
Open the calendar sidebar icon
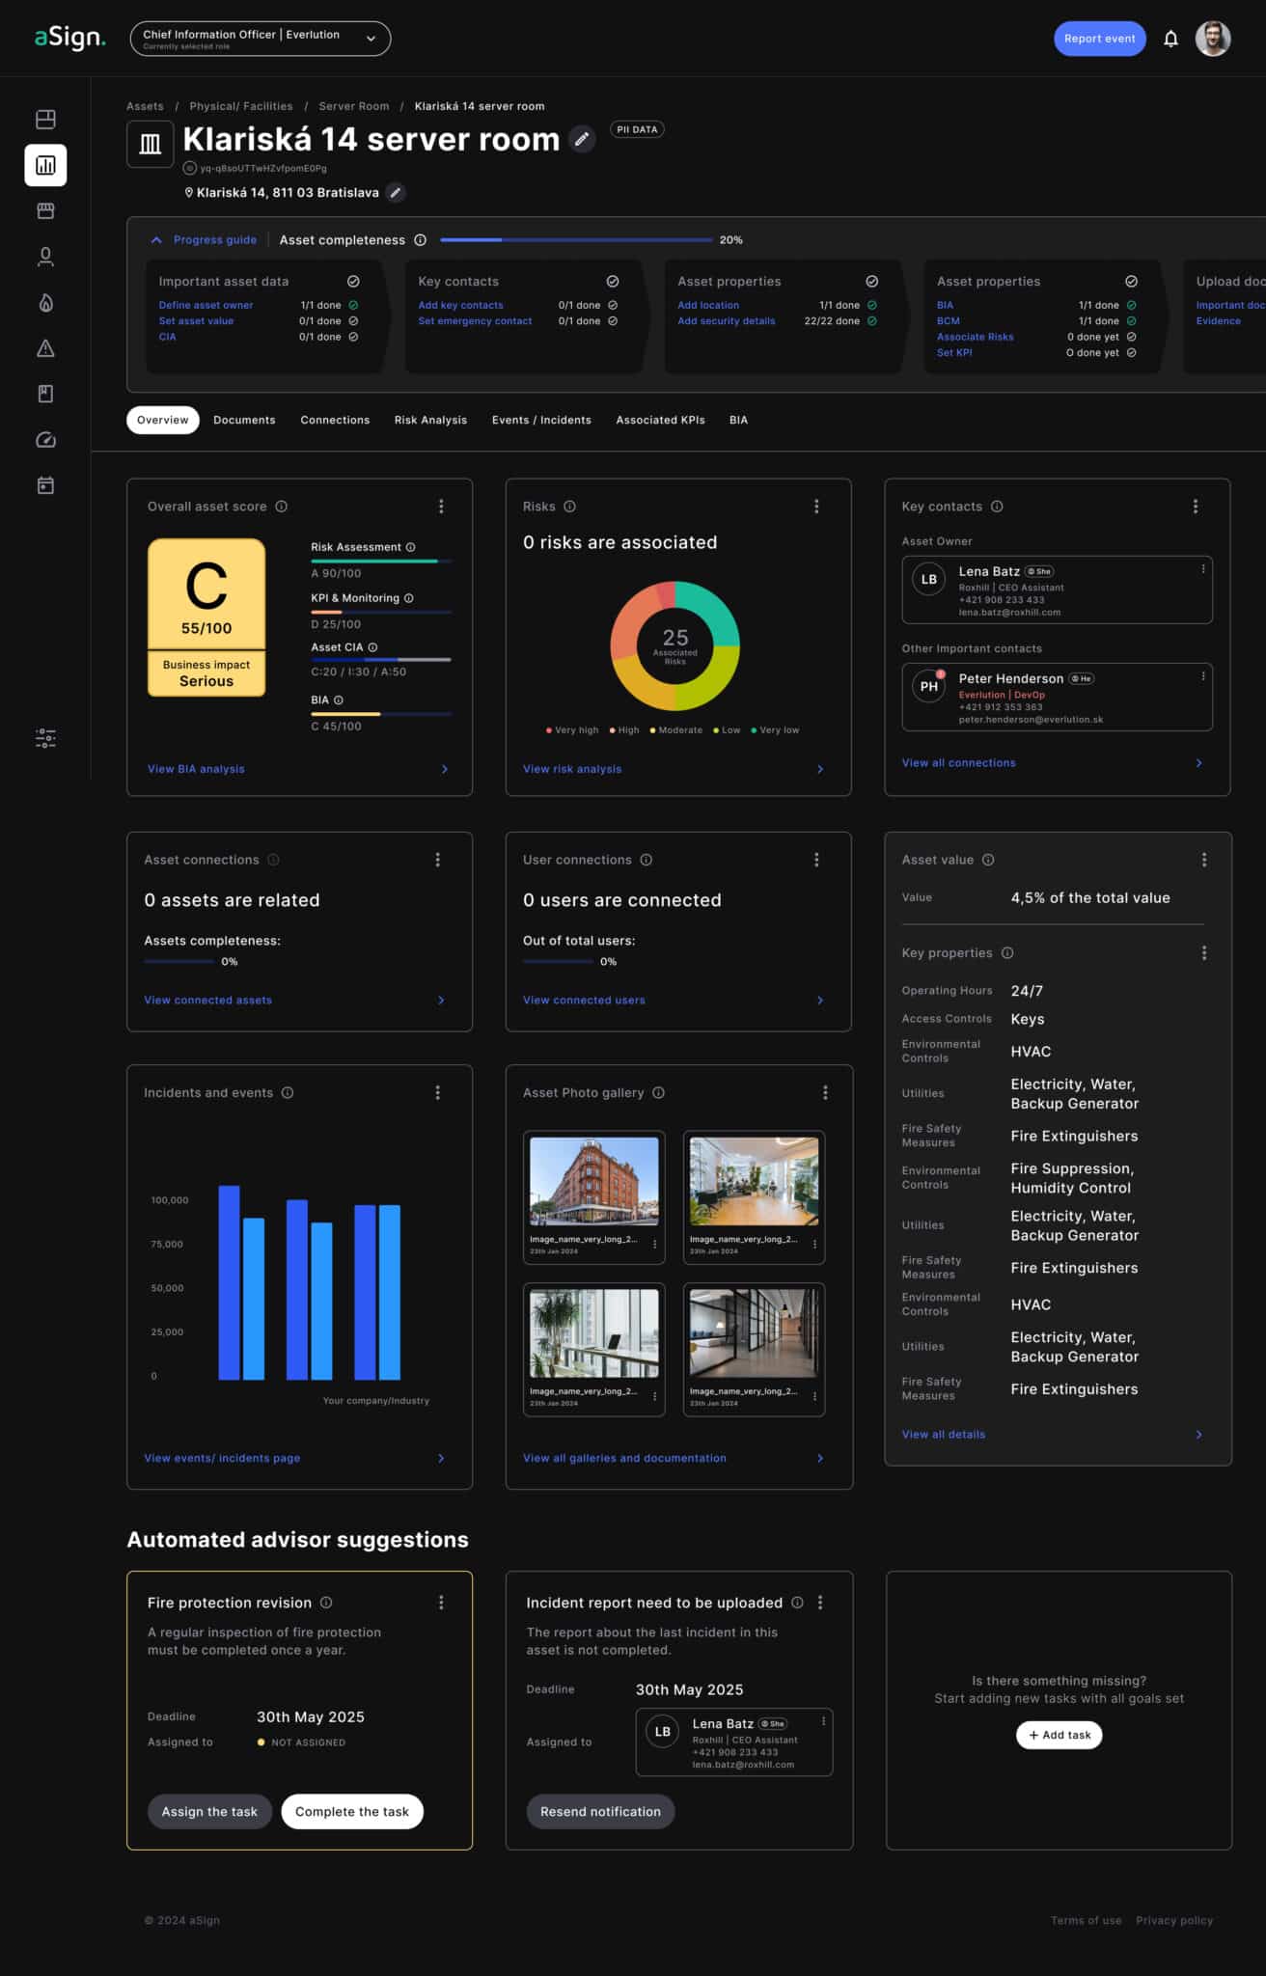pos(45,485)
